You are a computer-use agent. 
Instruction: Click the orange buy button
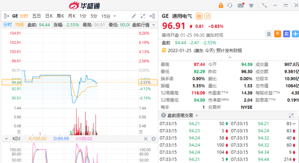(x=277, y=34)
